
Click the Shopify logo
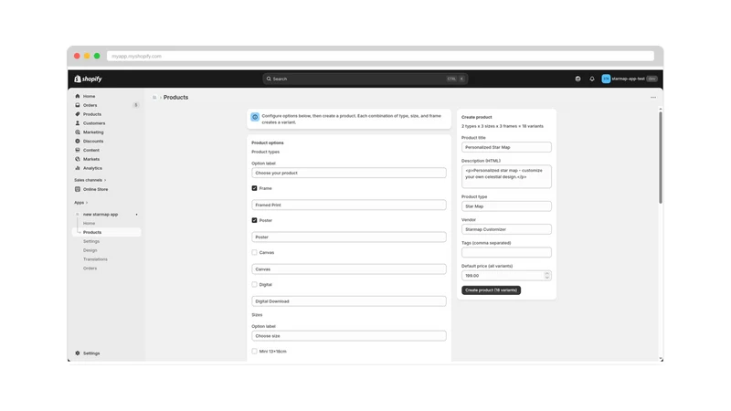click(x=88, y=79)
